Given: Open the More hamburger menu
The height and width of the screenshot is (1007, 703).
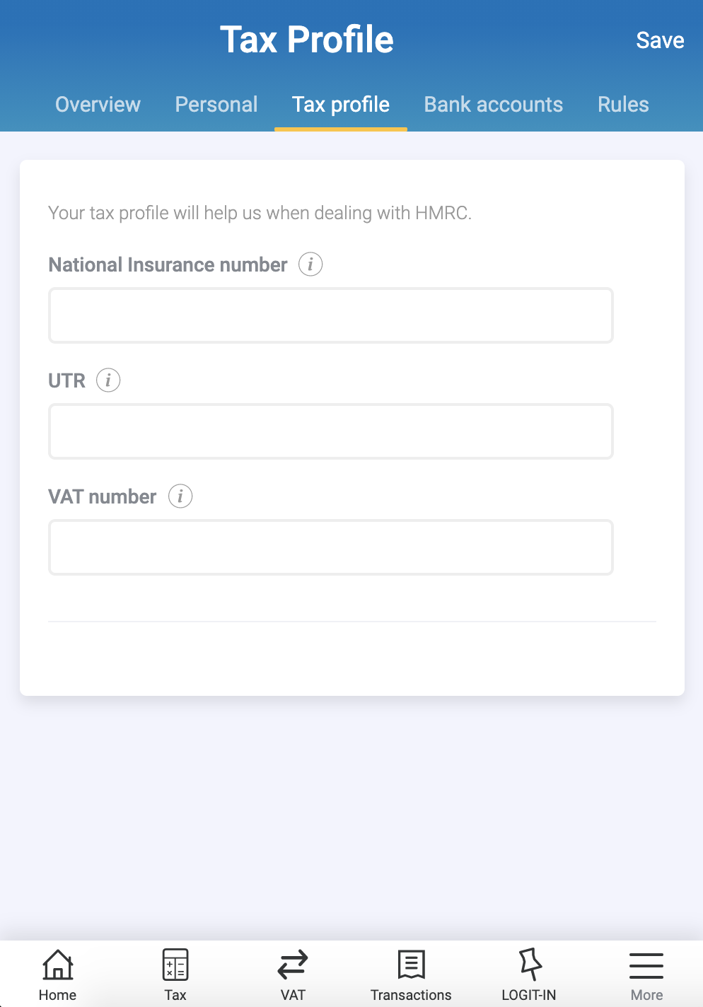Looking at the screenshot, I should [x=646, y=966].
